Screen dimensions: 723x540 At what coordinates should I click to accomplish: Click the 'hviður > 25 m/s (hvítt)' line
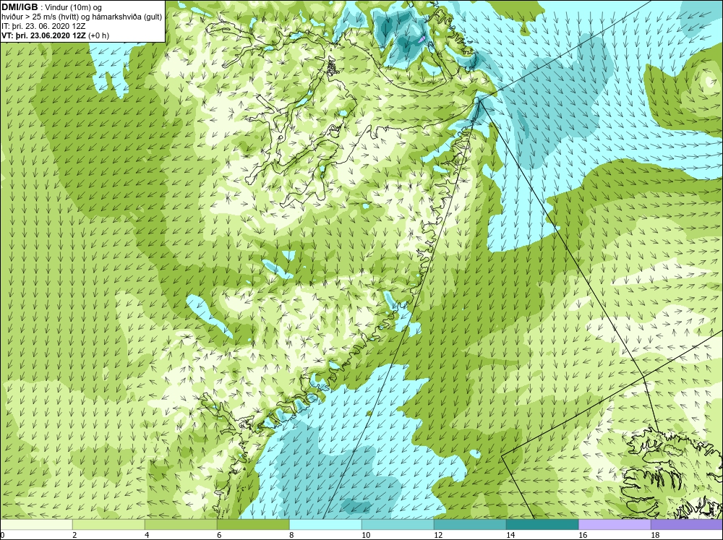click(40, 17)
